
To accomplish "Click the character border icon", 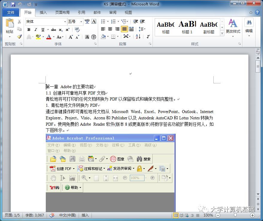I will click(94, 21).
